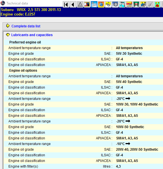
Task: Open the EPB parking brake icon
Action: pos(143,5)
